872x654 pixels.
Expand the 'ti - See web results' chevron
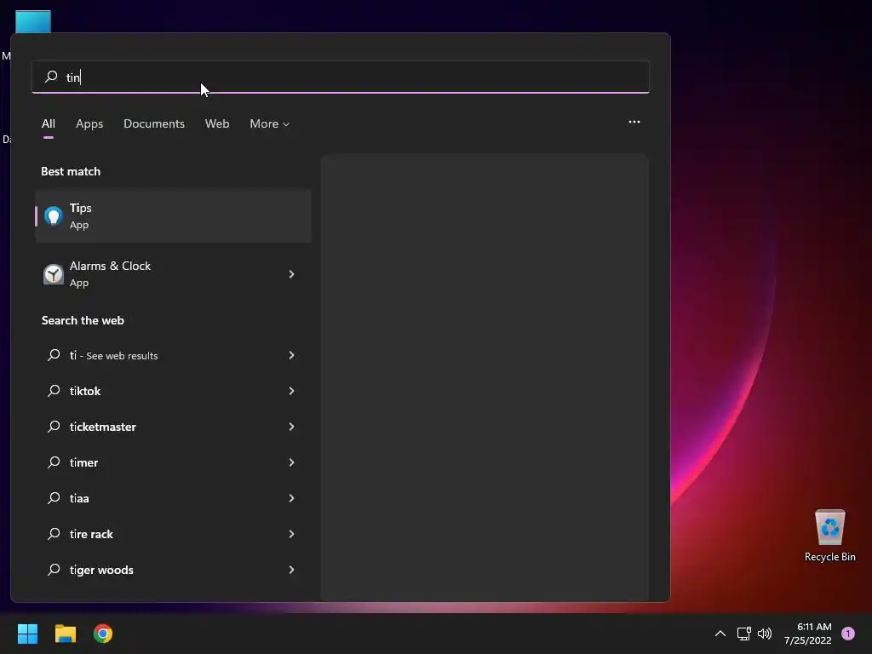click(291, 355)
